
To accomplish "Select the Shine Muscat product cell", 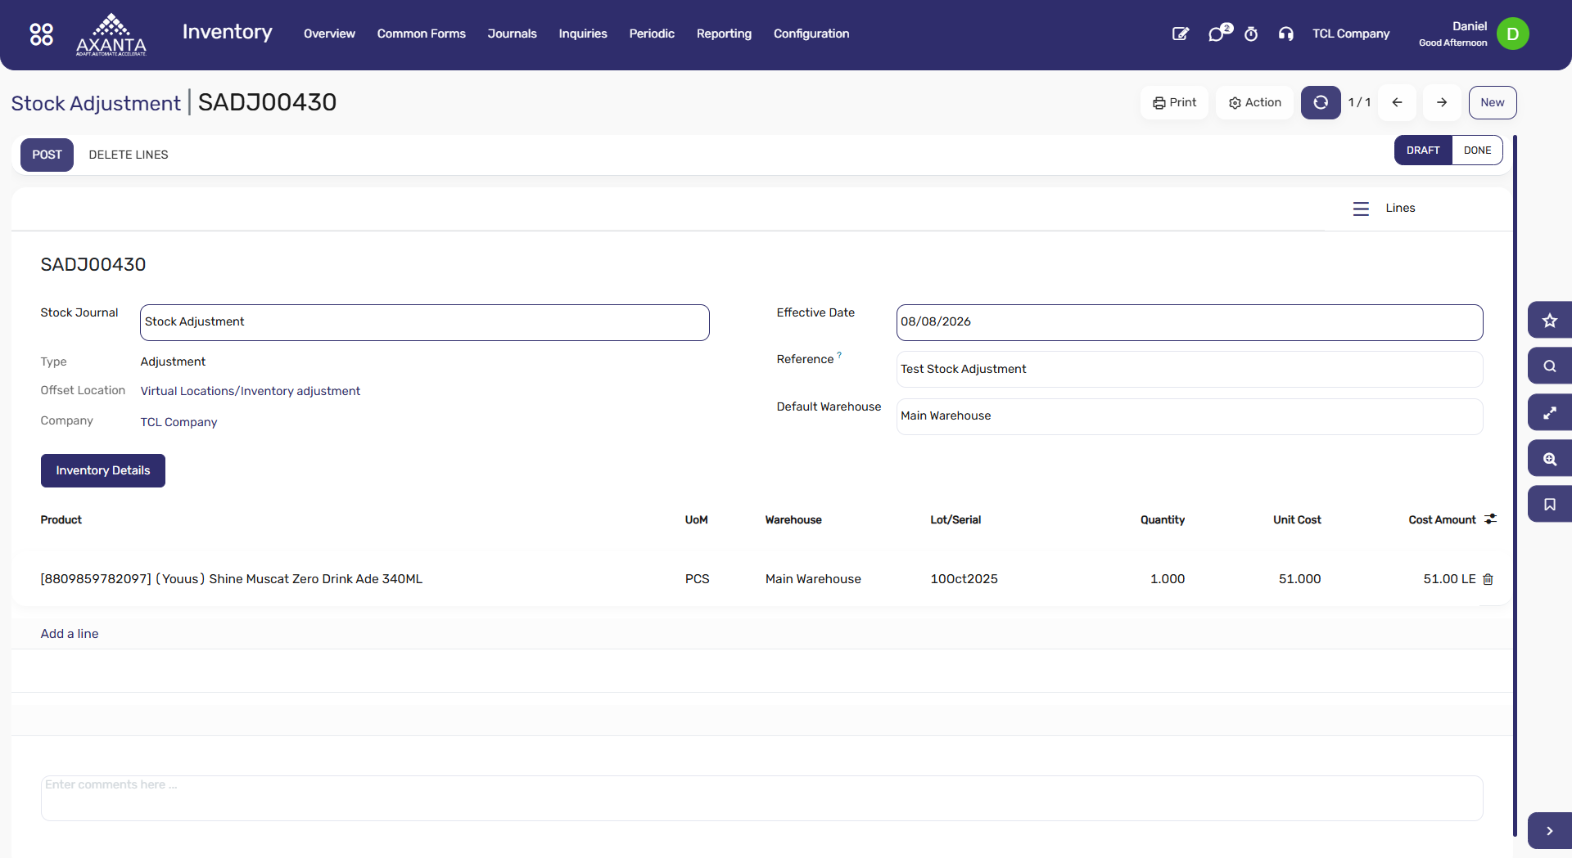I will point(232,579).
